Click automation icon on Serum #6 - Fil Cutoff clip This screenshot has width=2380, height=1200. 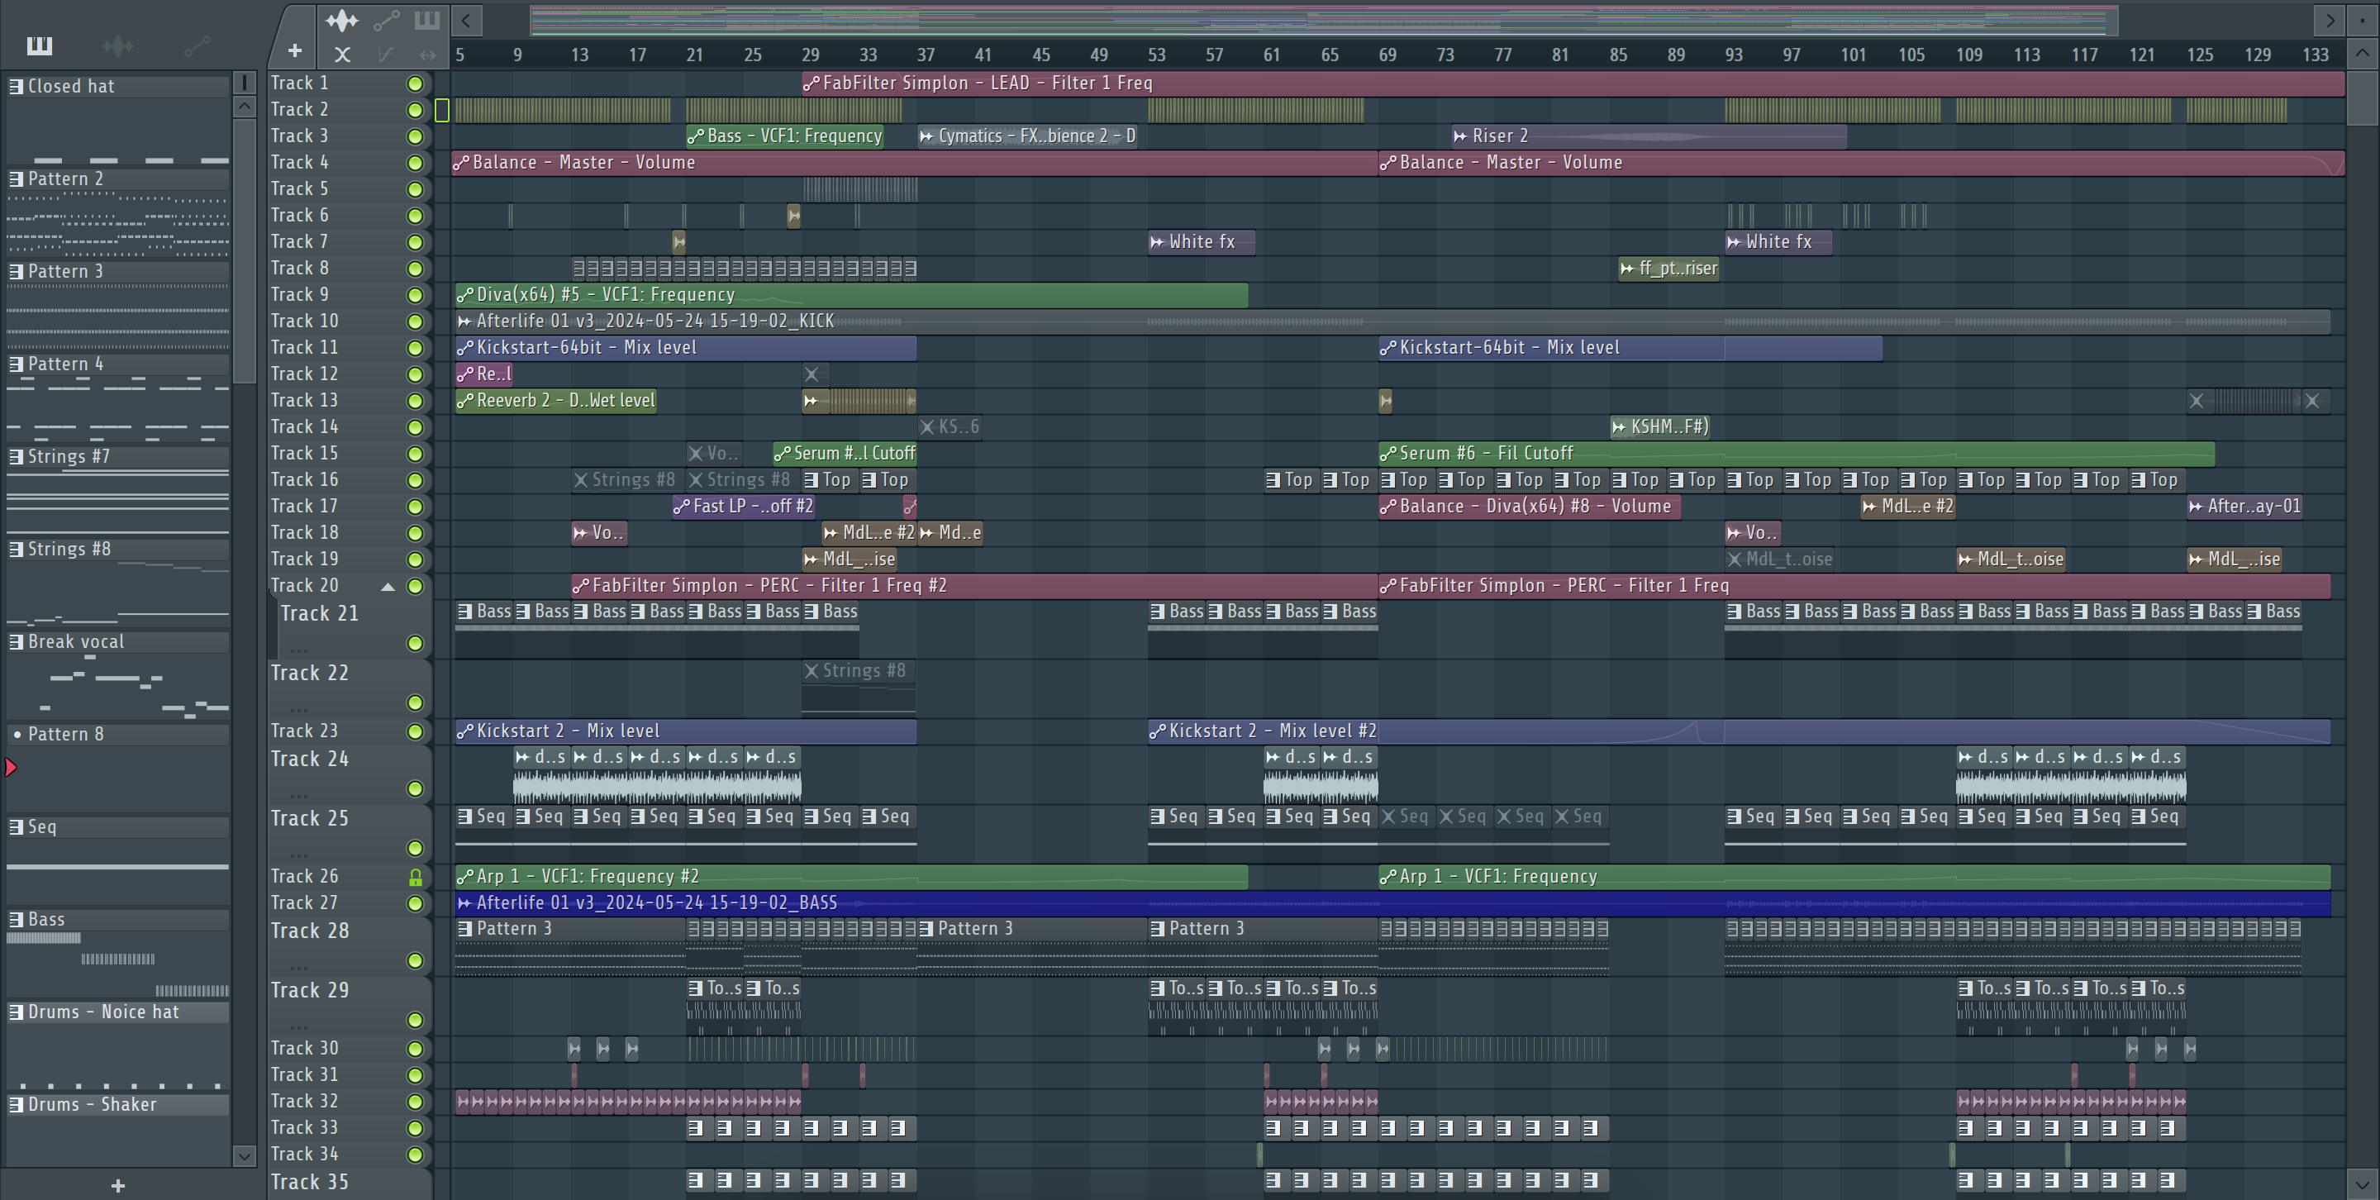(x=1388, y=454)
